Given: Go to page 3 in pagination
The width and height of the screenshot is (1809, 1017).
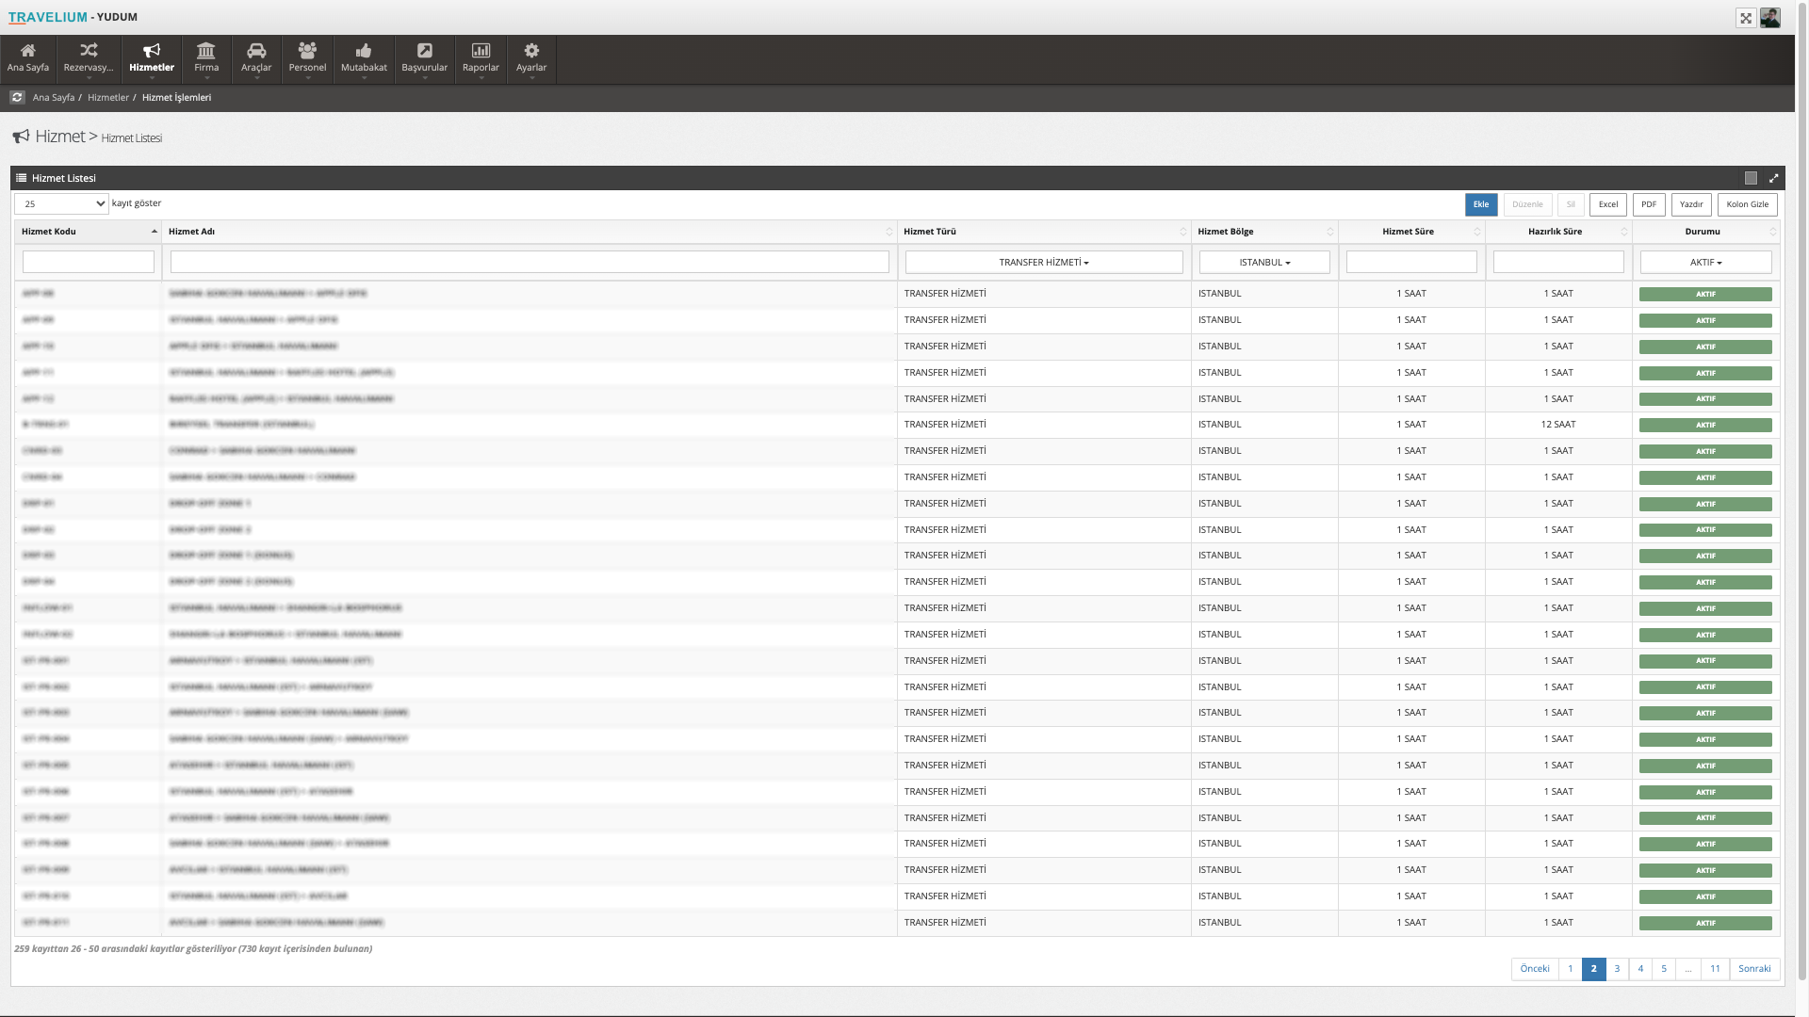Looking at the screenshot, I should 1617,969.
